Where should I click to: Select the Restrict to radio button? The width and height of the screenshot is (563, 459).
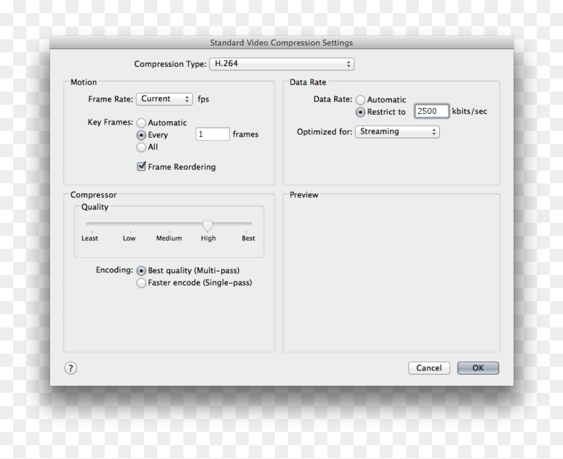360,112
